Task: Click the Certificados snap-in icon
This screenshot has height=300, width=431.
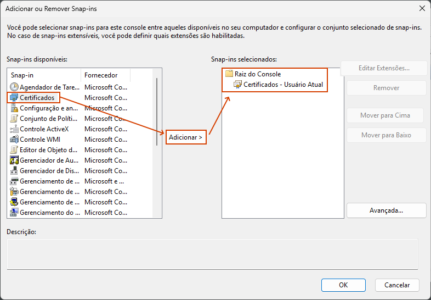Action: point(14,97)
